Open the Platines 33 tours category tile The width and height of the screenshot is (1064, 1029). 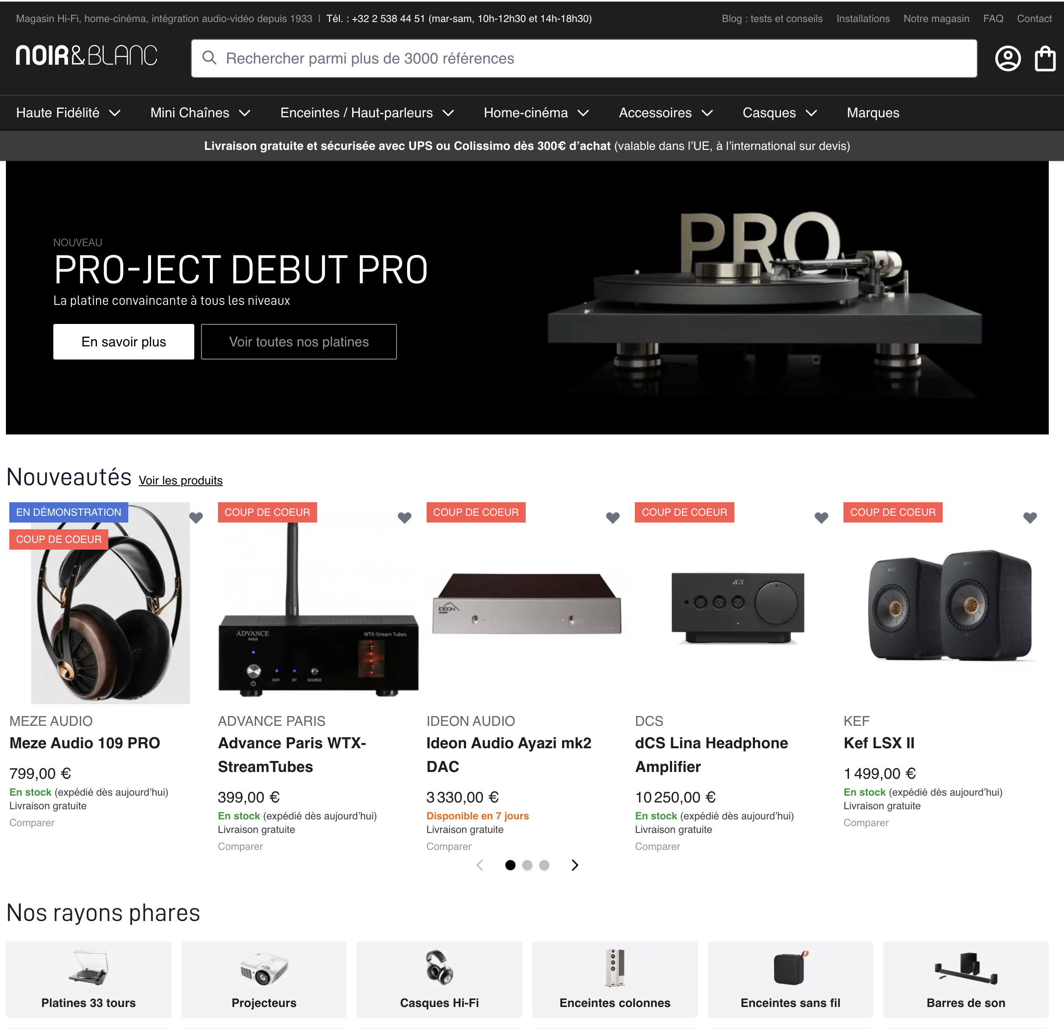[88, 979]
